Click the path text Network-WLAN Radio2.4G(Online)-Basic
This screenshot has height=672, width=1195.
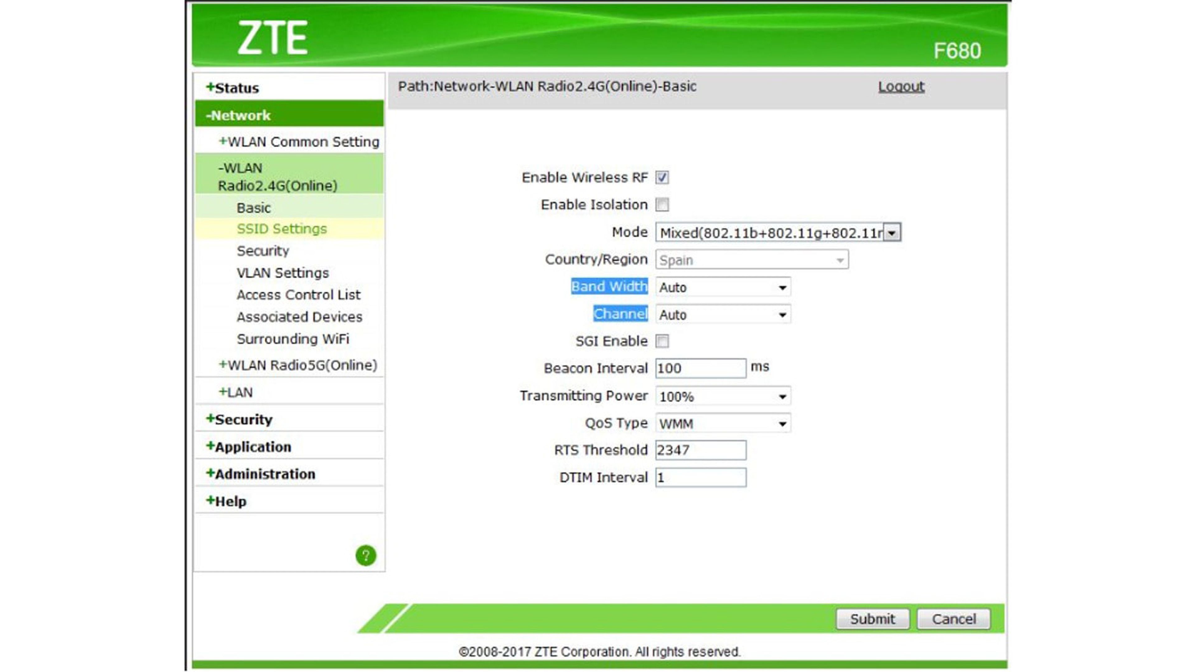tap(565, 86)
